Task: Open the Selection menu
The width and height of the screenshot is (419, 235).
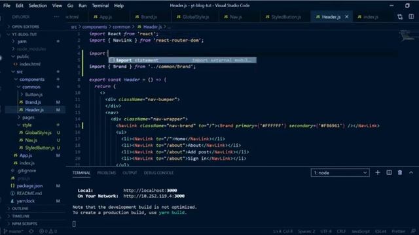Action: [38, 6]
